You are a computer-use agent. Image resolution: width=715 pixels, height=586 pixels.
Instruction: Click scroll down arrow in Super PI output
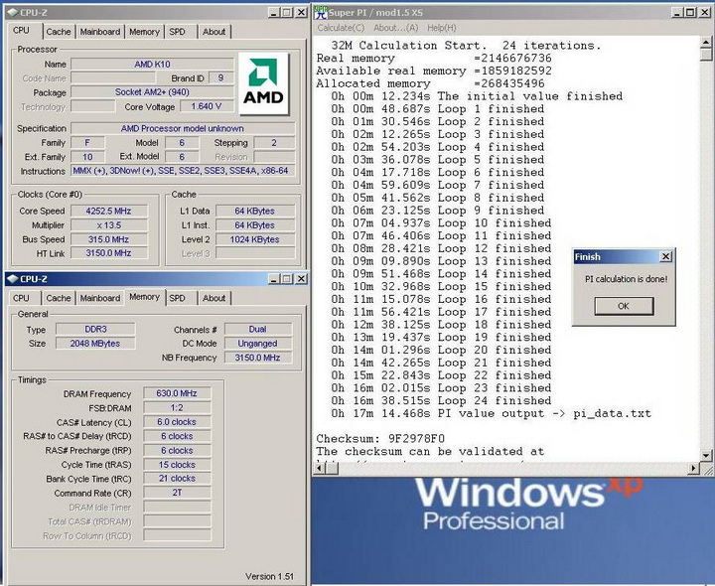pos(706,455)
